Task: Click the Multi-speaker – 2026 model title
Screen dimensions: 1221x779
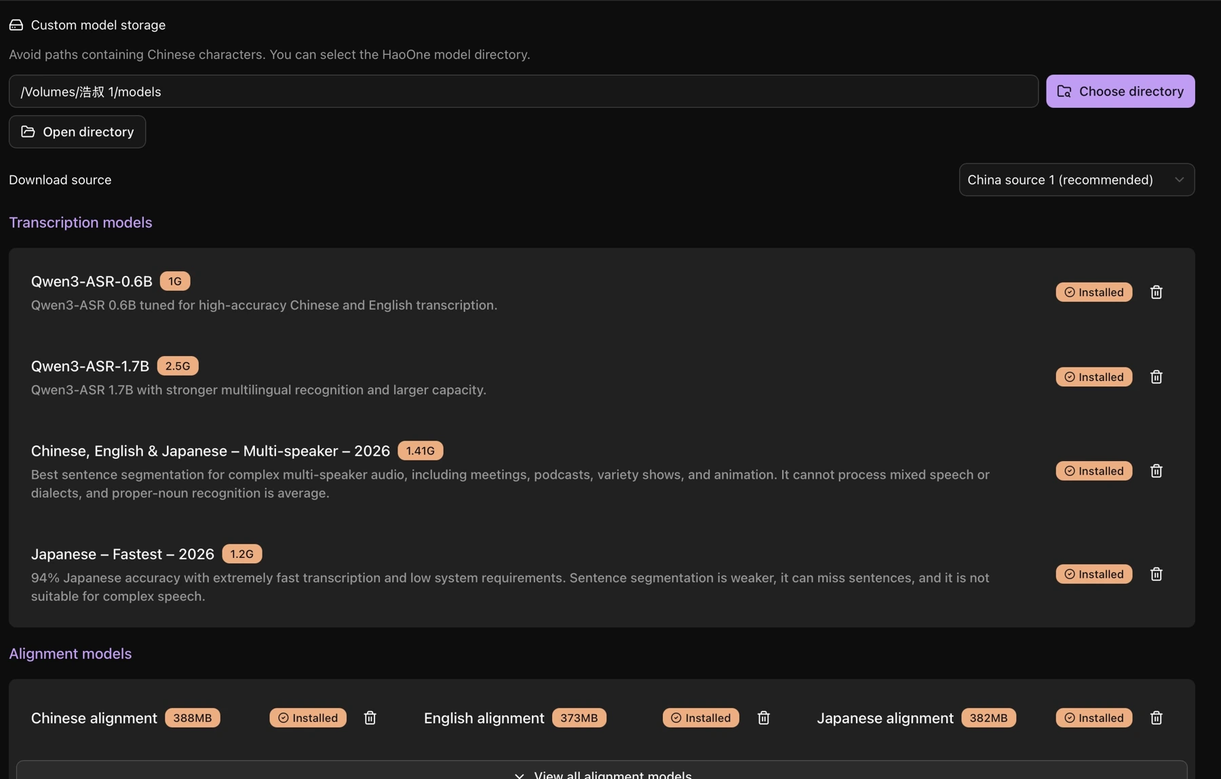Action: pyautogui.click(x=210, y=451)
